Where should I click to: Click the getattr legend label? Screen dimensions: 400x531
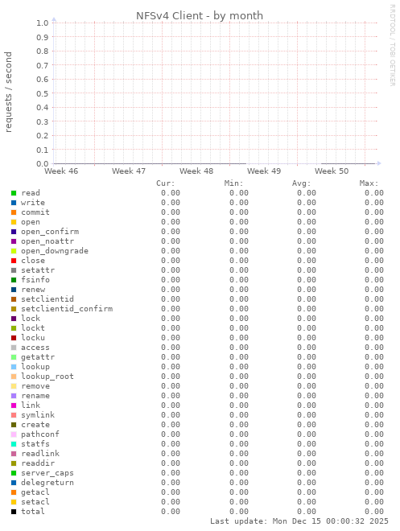[x=38, y=357]
